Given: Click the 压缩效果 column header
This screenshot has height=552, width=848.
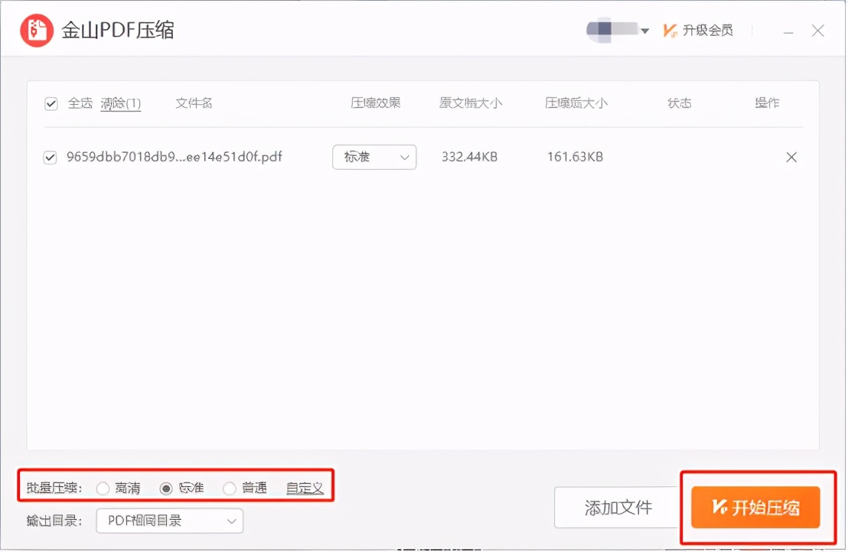Looking at the screenshot, I should 375,102.
